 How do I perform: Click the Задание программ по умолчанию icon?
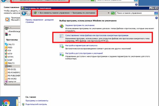point(61,26)
